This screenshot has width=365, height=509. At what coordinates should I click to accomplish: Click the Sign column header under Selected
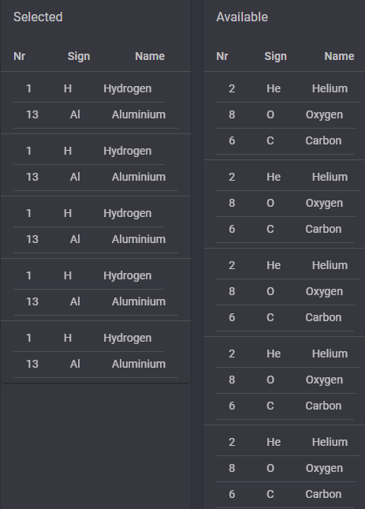(x=79, y=56)
